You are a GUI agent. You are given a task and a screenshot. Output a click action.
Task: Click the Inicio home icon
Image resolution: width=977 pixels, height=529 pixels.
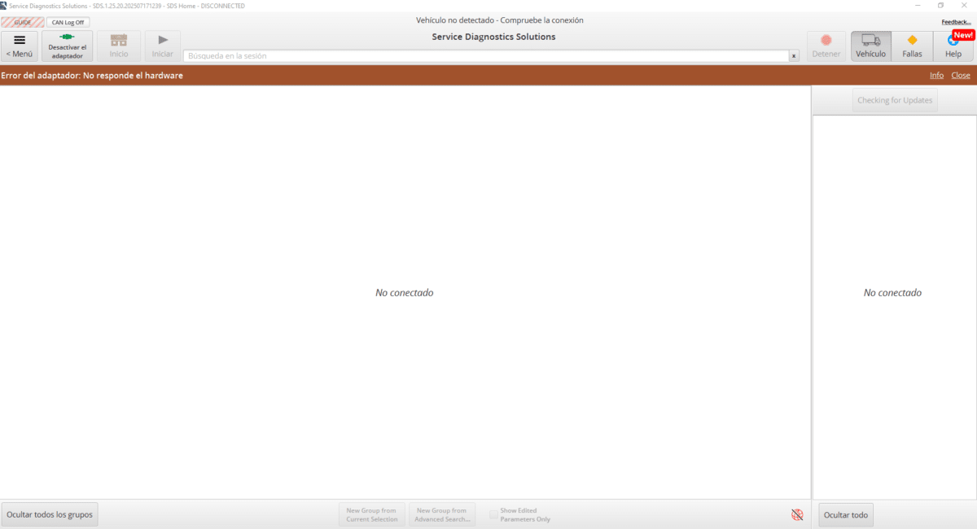pos(119,40)
